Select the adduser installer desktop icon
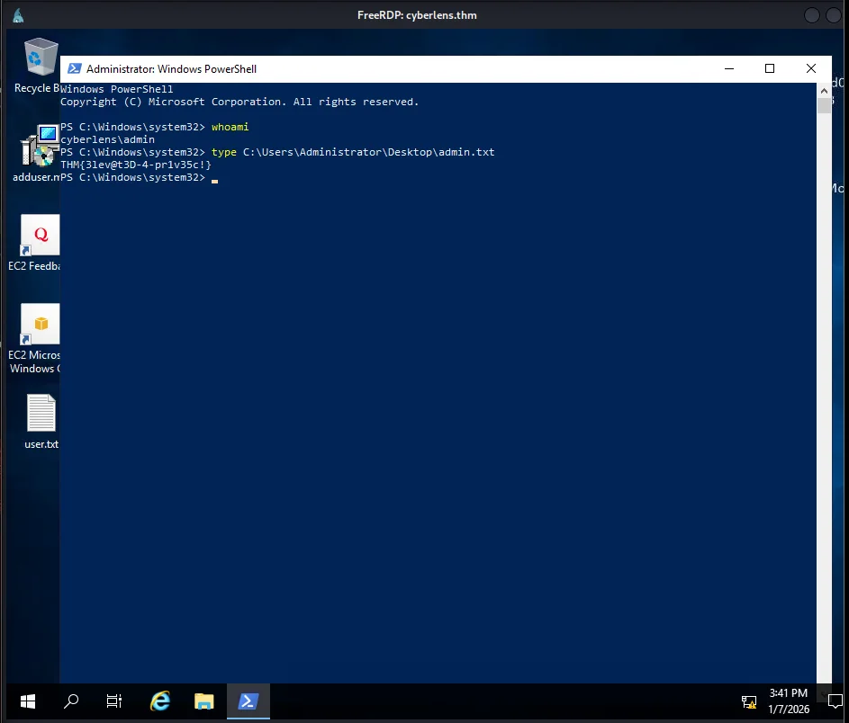Screen dimensions: 849x723 pyautogui.click(x=40, y=147)
